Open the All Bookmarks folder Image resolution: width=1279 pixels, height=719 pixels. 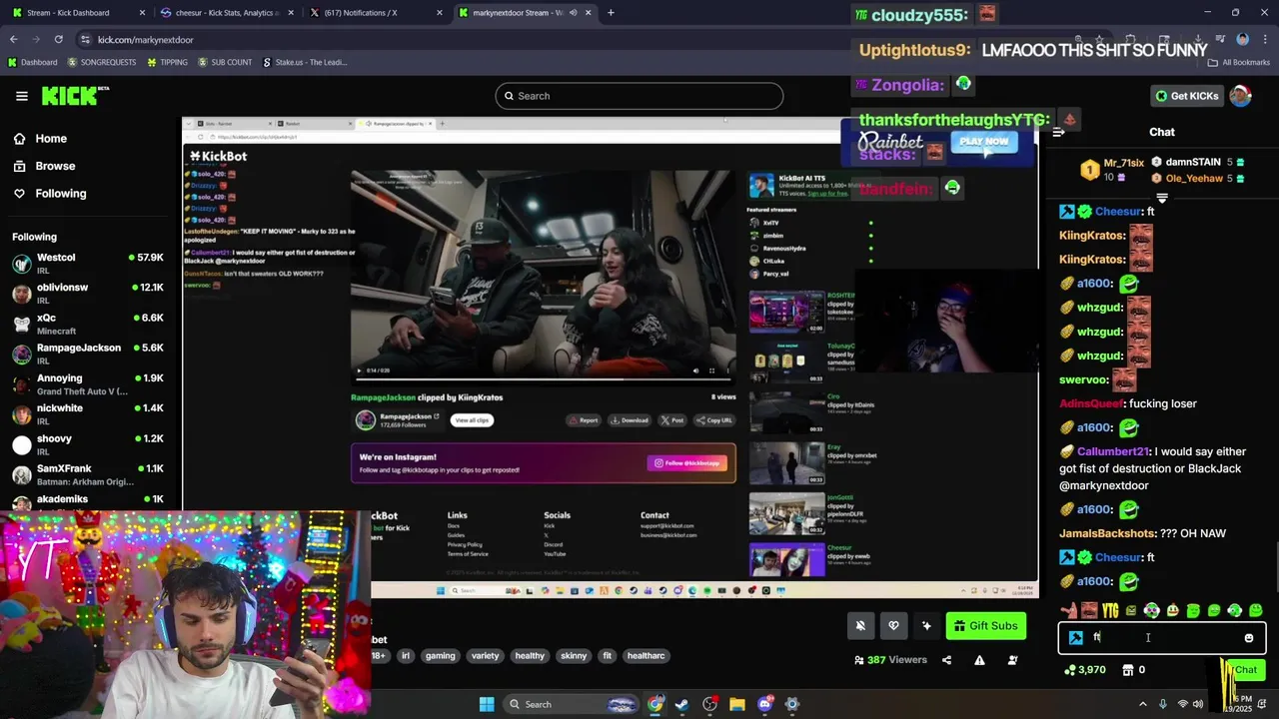pyautogui.click(x=1239, y=62)
